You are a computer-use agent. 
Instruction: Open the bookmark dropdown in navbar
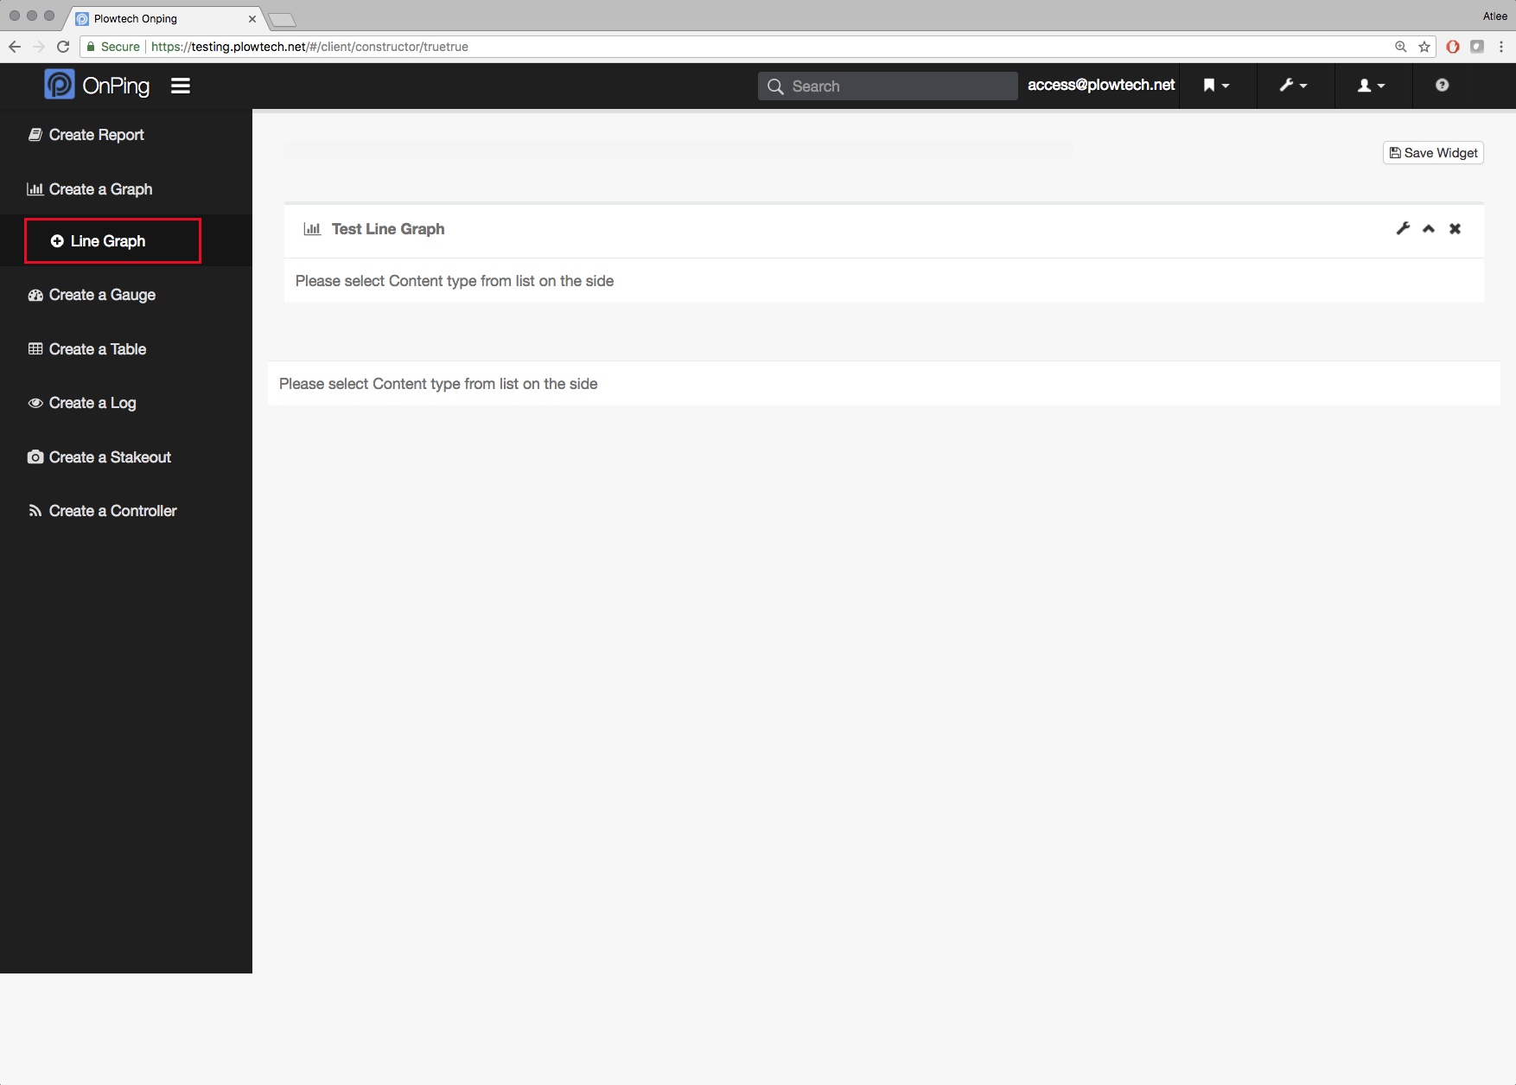point(1216,86)
